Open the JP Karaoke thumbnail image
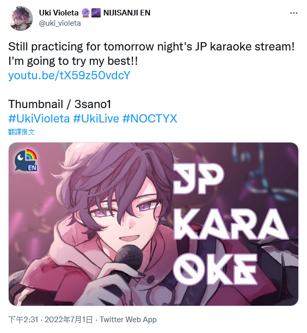The width and height of the screenshot is (307, 333). 153,224
